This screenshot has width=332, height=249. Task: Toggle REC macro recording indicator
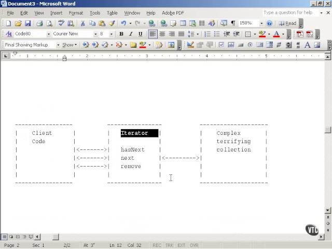[x=157, y=245]
